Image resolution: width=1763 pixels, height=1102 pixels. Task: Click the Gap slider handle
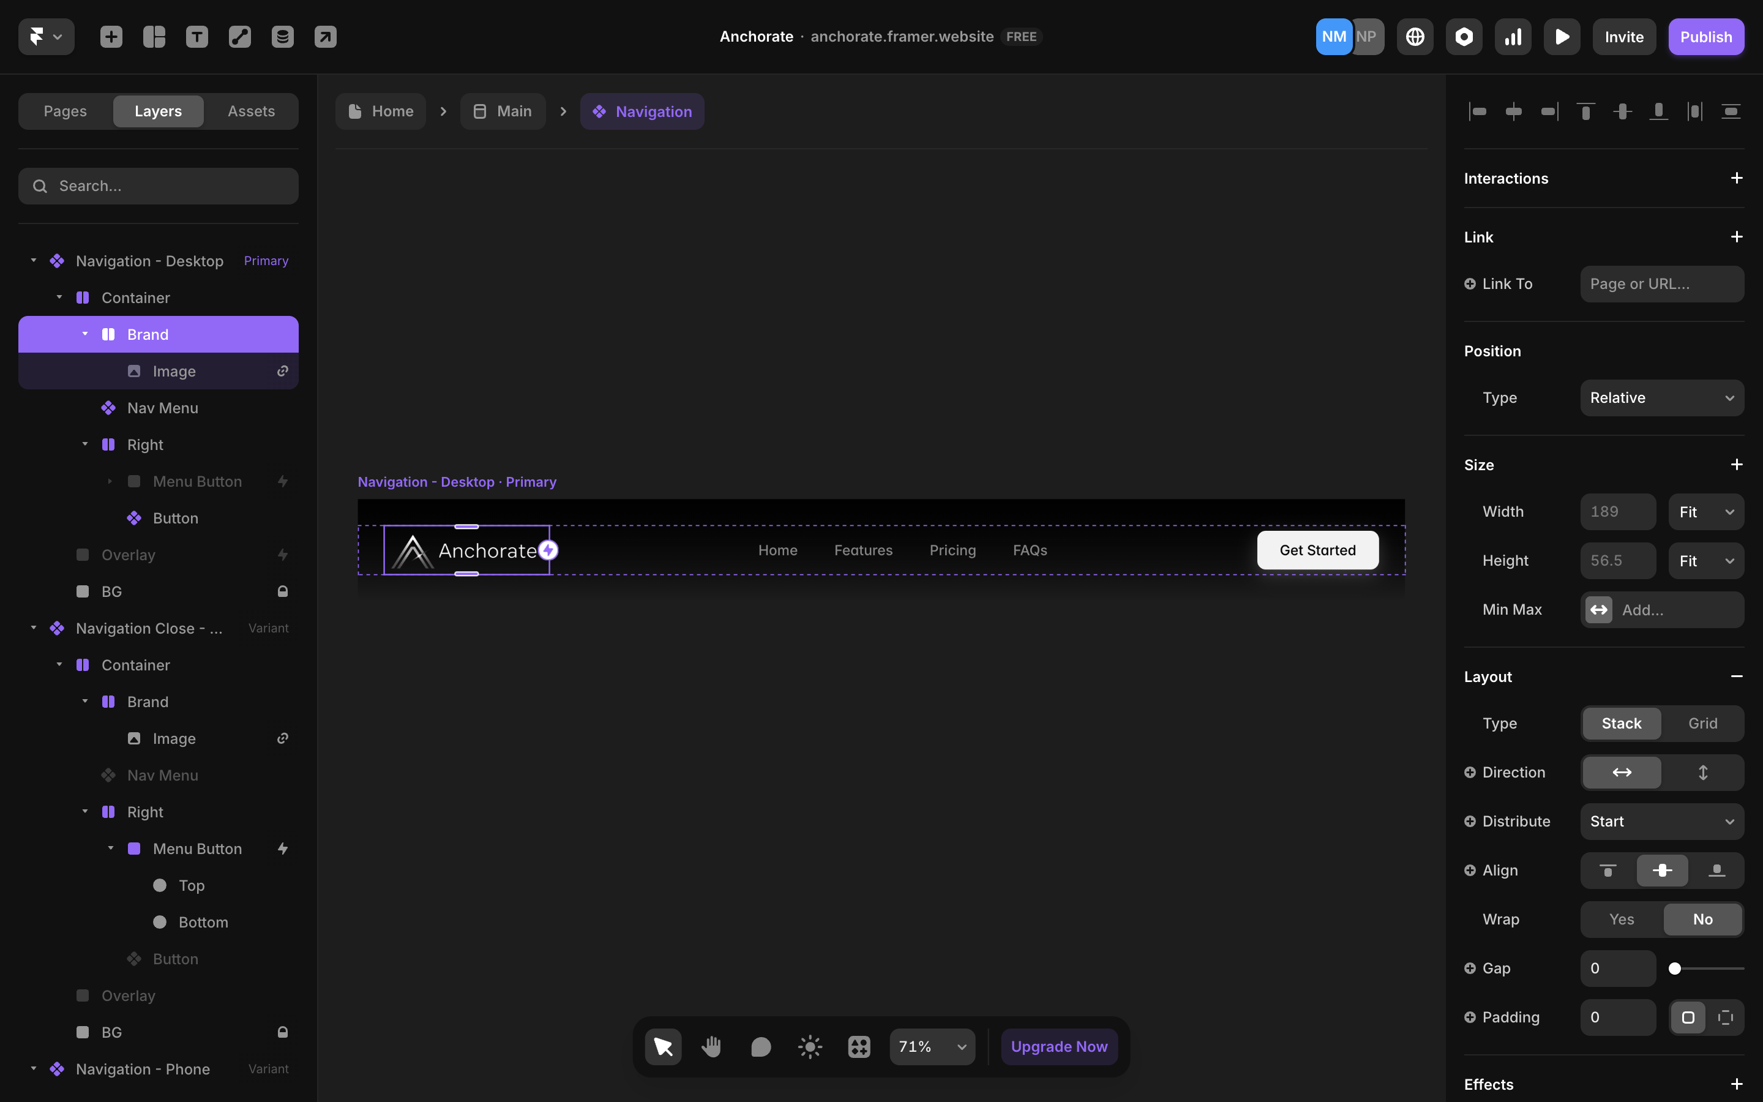click(1675, 969)
